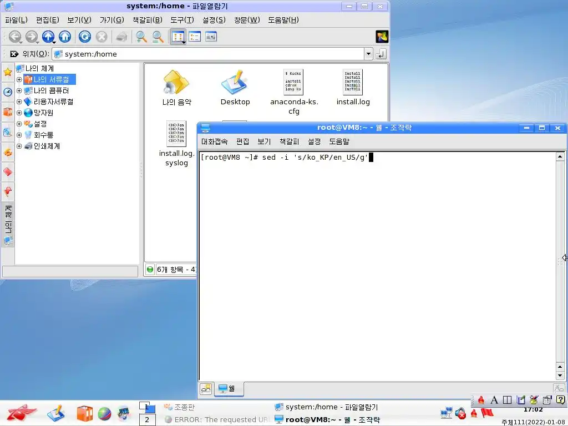
Task: Expand the 나의 콤퓨터 tree node
Action: point(19,90)
